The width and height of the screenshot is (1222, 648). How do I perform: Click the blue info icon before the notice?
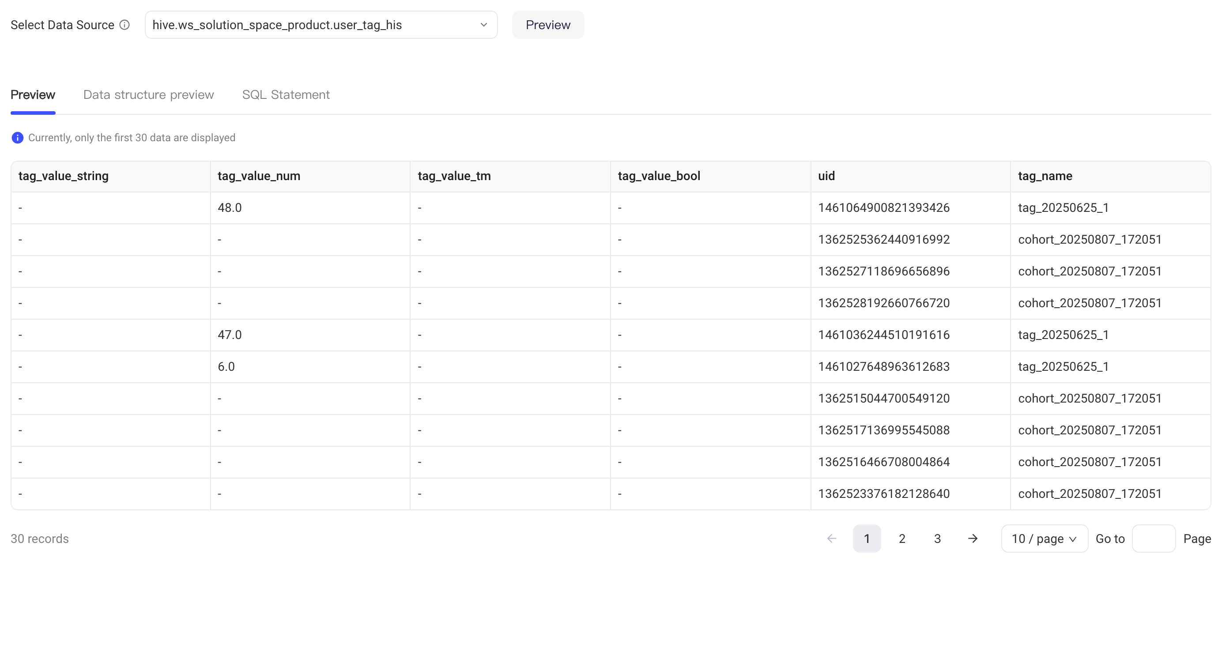click(18, 138)
